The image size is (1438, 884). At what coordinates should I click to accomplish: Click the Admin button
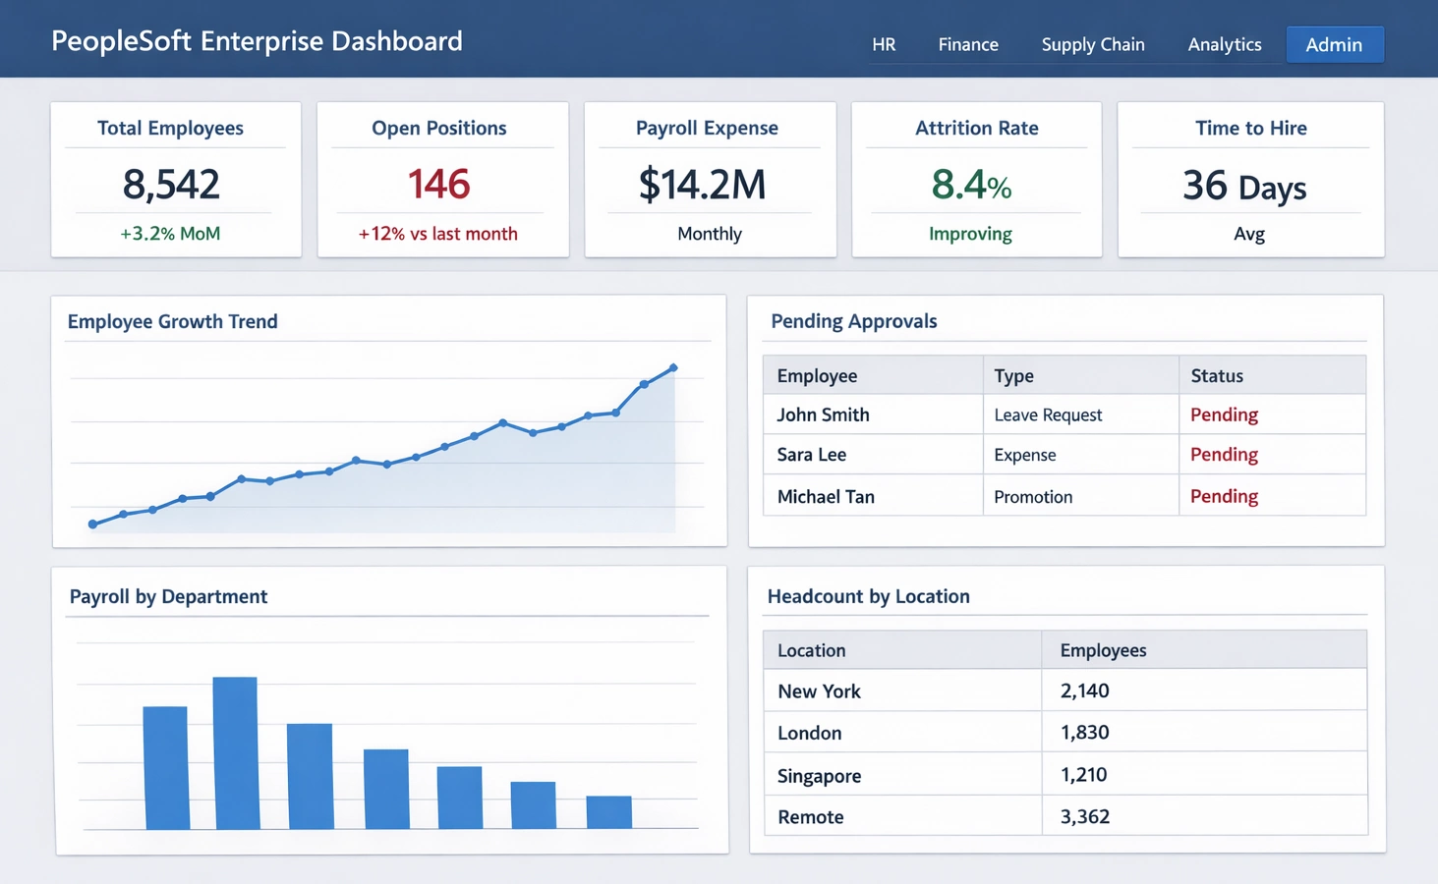[1333, 44]
